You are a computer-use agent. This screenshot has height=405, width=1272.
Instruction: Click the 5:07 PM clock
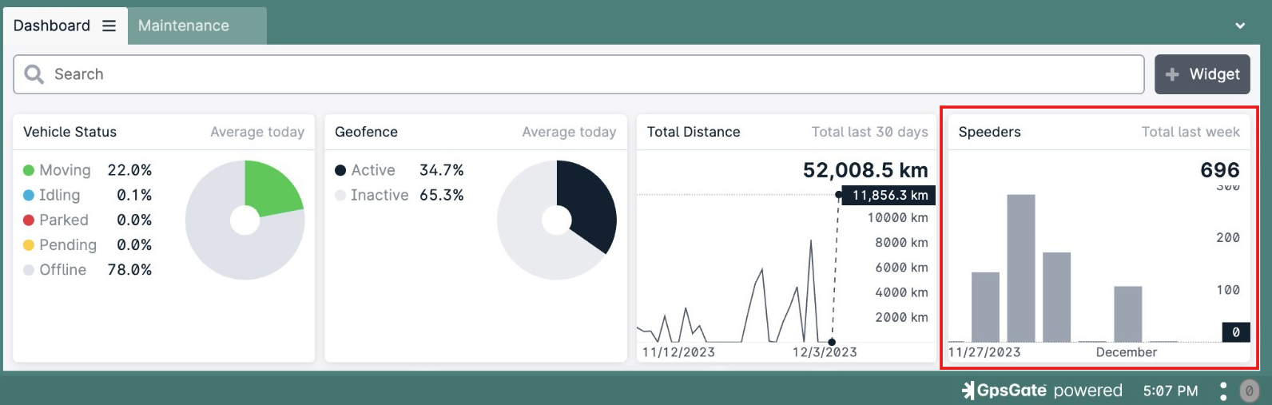[x=1171, y=391]
